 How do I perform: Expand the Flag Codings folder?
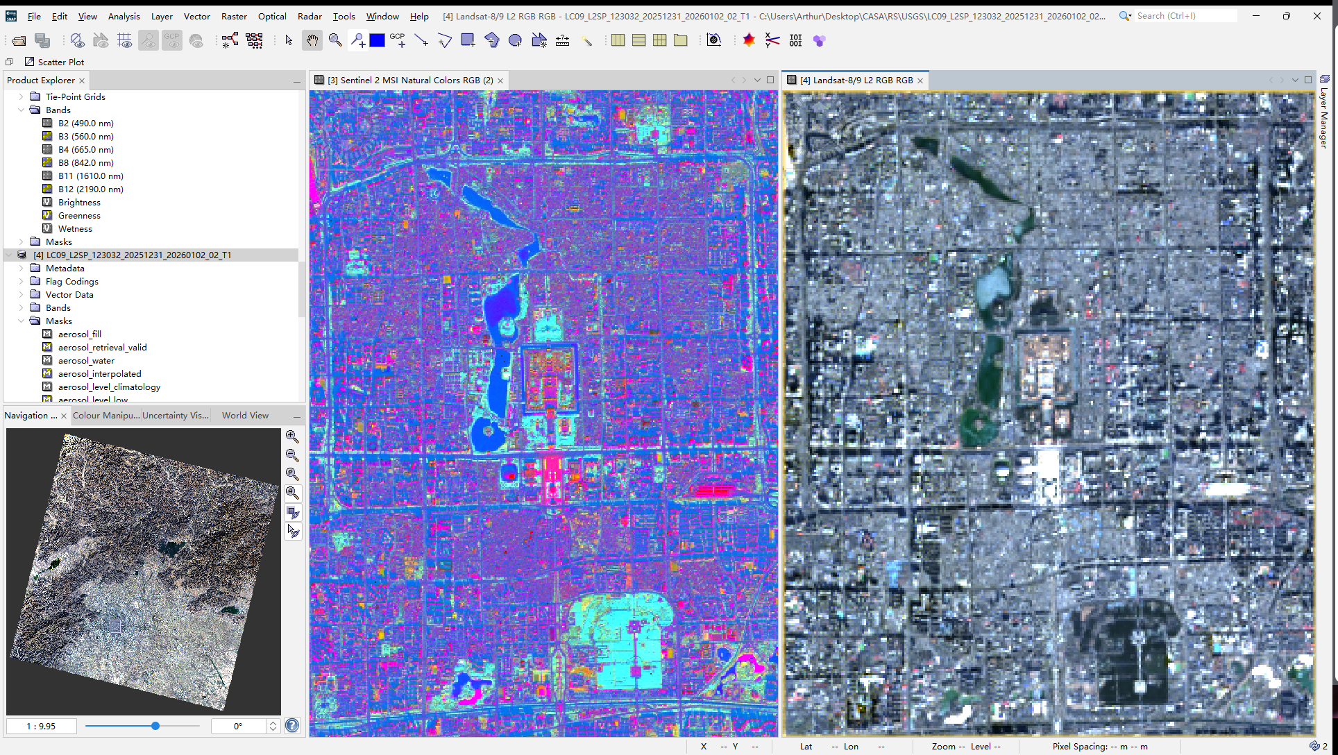click(x=22, y=282)
